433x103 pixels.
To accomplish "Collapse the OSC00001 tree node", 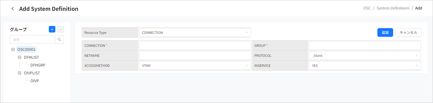I will [13, 49].
